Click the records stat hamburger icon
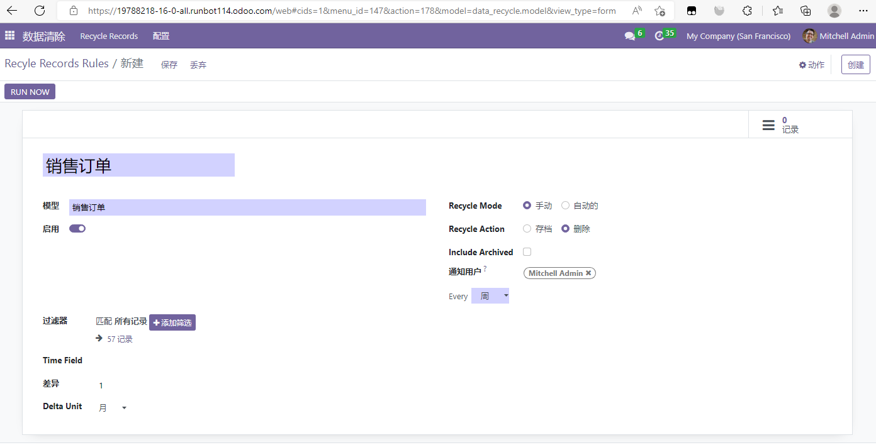 (768, 125)
